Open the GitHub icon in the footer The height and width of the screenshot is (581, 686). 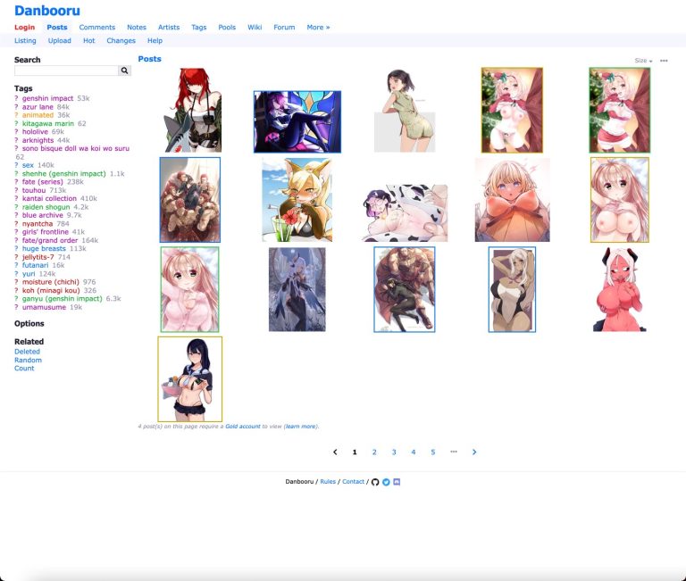375,482
